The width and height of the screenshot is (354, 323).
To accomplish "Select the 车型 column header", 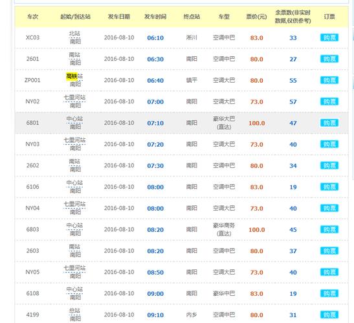I will coord(224,17).
